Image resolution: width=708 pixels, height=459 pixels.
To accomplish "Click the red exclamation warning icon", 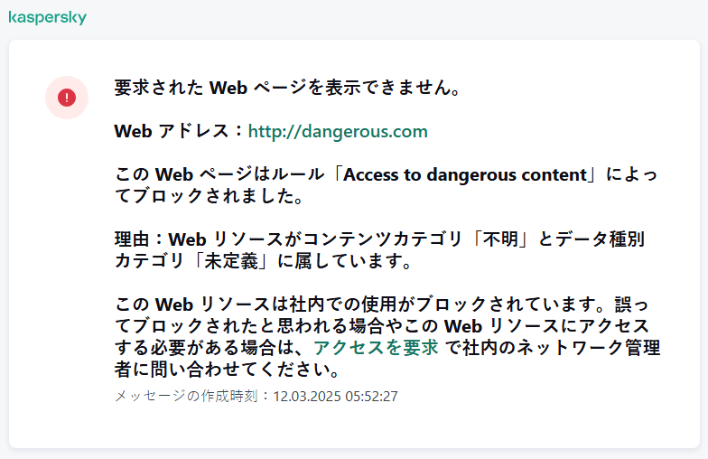I will [x=67, y=97].
